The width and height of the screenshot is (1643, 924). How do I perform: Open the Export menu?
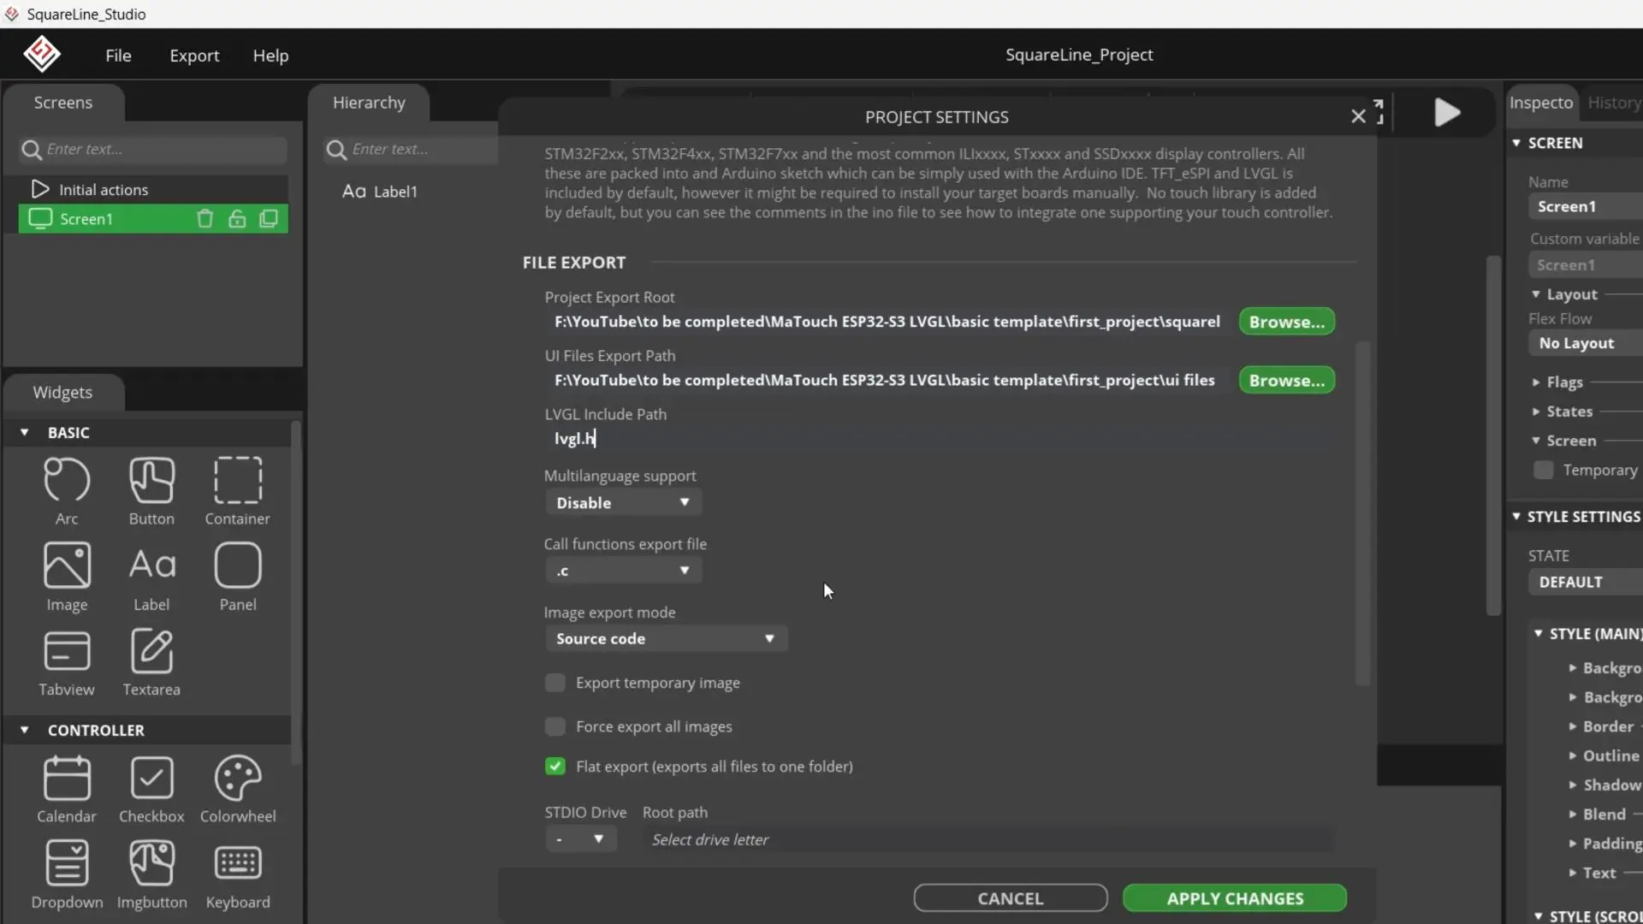coord(194,56)
